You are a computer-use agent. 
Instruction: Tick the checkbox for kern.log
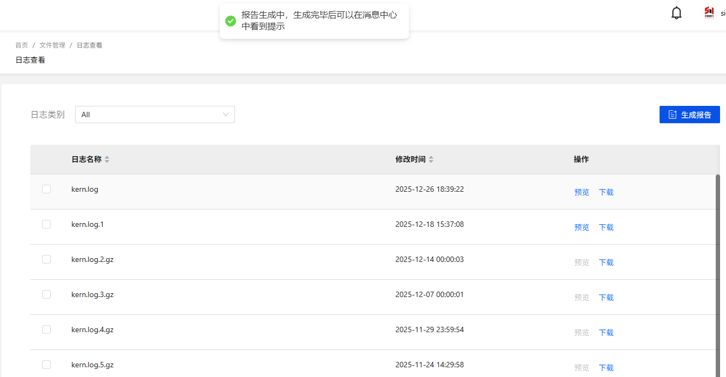click(x=46, y=189)
